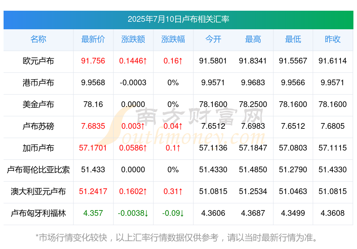This screenshot has width=357, height=249.
Task: Click the 最低 column header
Action: click(293, 39)
